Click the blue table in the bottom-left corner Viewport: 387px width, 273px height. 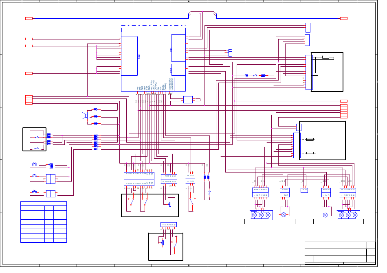point(44,222)
